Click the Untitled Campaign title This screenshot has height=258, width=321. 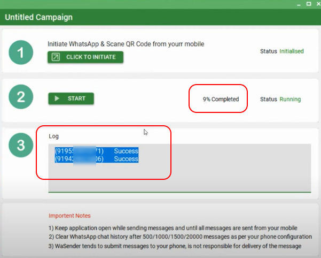(38, 17)
